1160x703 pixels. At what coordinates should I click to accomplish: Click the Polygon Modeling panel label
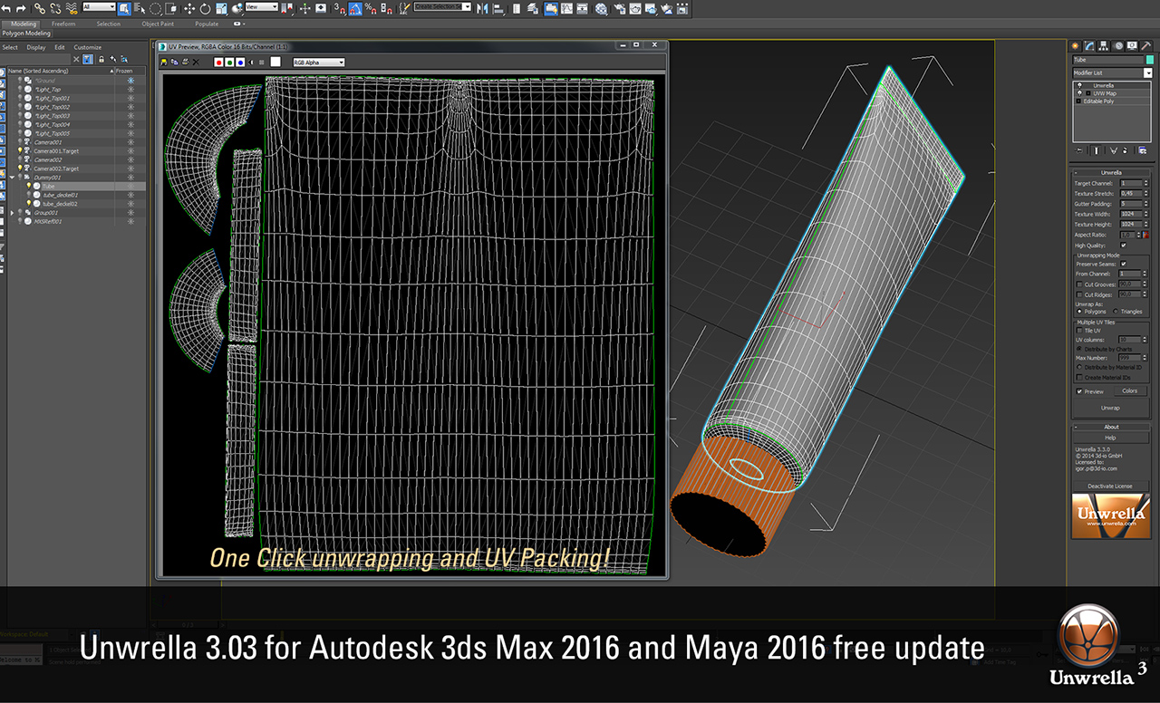[x=26, y=34]
